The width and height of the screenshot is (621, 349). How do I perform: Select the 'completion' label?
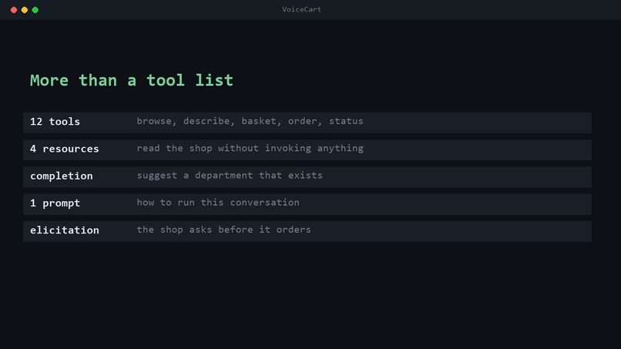pyautogui.click(x=62, y=176)
